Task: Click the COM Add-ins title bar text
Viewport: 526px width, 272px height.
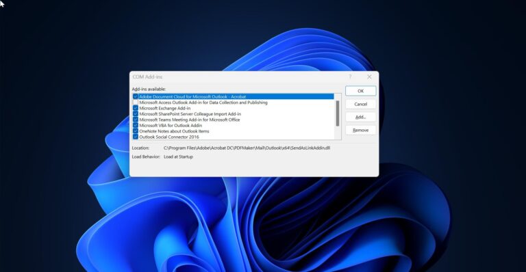Action: click(147, 77)
